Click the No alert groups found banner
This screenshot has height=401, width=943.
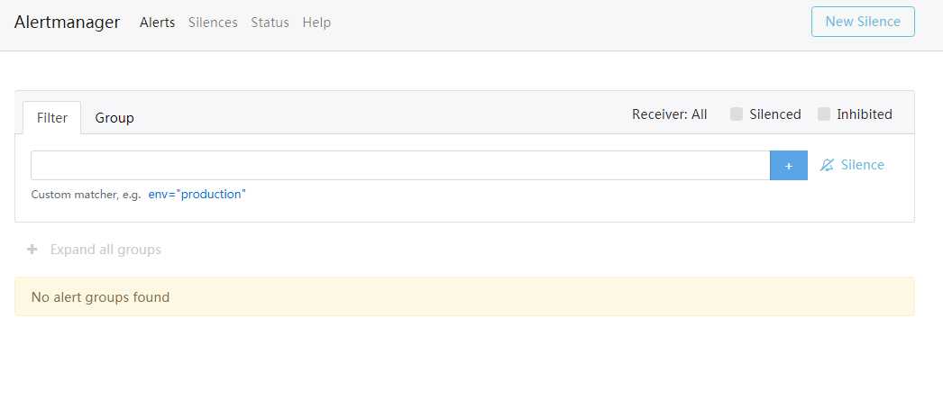[x=464, y=296]
